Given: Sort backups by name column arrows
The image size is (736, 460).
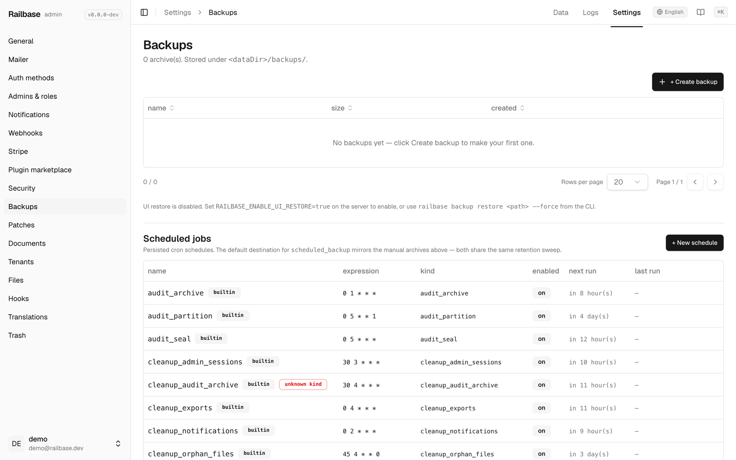Looking at the screenshot, I should (172, 108).
